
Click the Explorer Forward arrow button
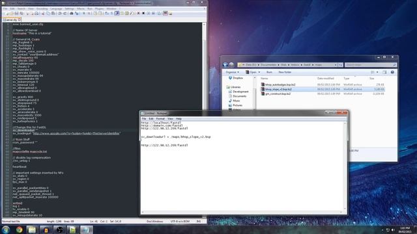point(232,65)
